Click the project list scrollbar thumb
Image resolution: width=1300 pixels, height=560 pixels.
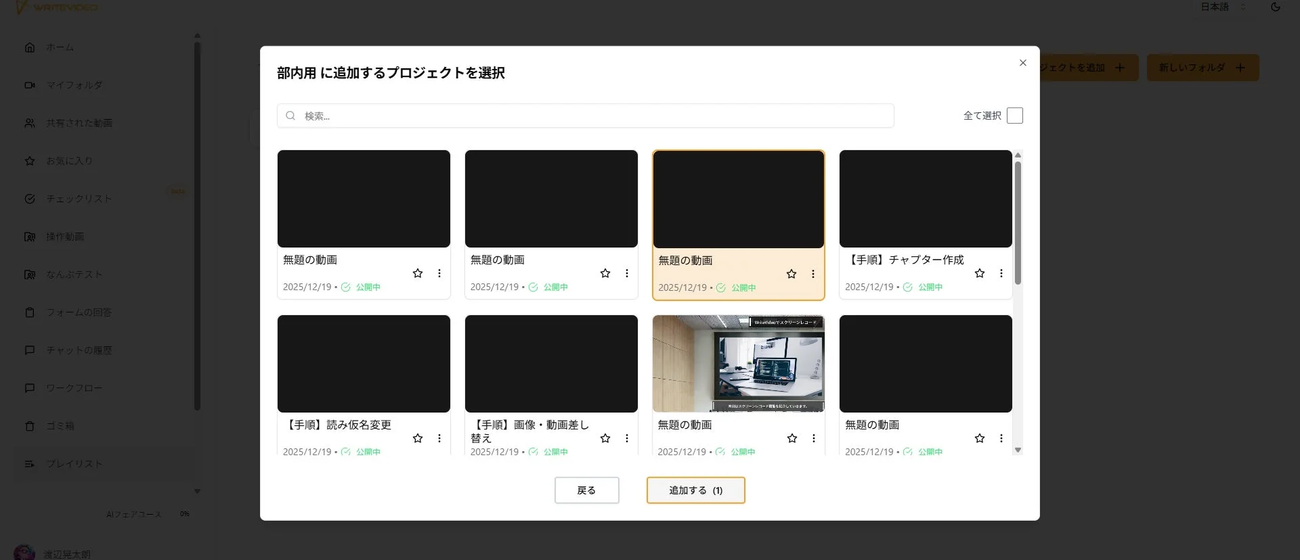[1018, 223]
